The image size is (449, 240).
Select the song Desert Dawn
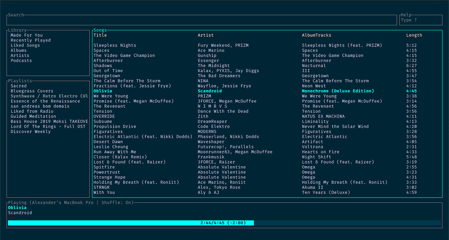108,142
